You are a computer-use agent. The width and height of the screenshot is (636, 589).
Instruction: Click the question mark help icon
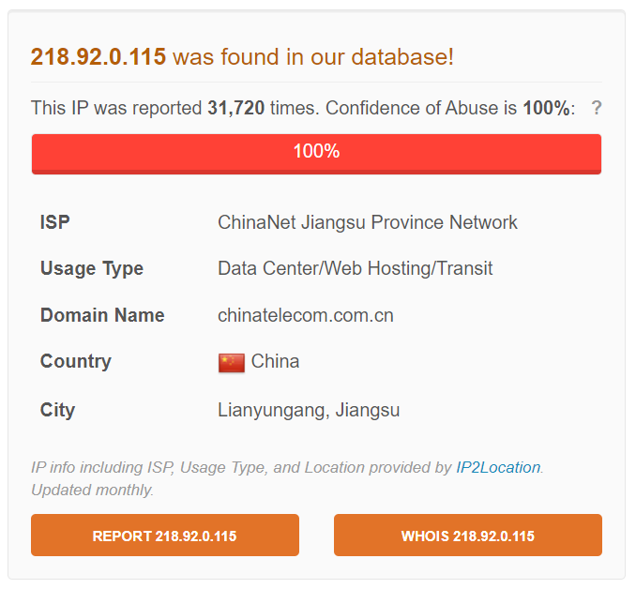coord(597,108)
